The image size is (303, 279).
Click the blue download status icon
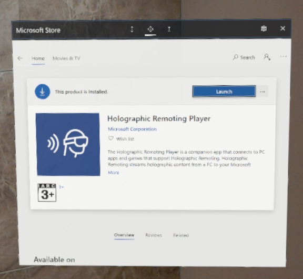pos(42,92)
